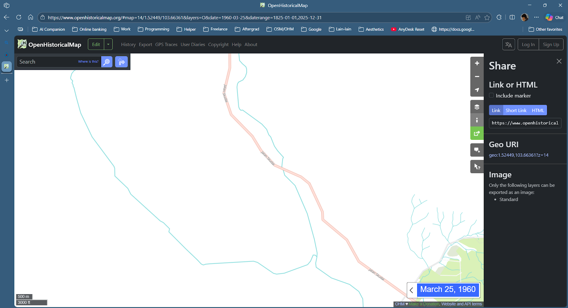The image size is (568, 308).
Task: View site information lock icon
Action: 43,17
